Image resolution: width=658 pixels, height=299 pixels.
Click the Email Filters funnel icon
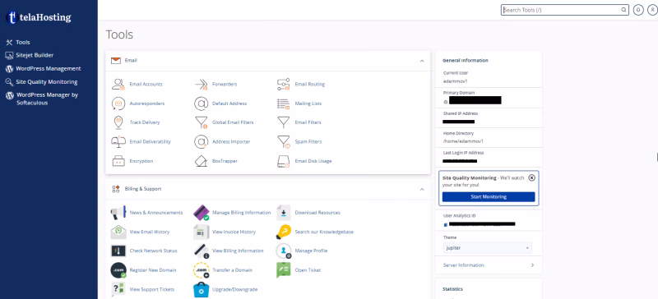(x=284, y=122)
